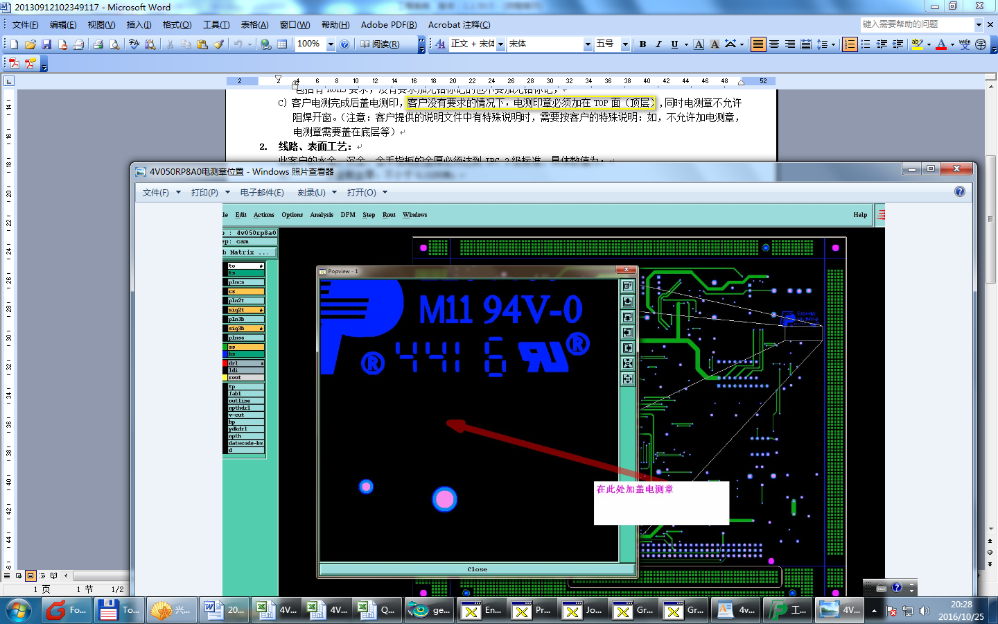998x624 pixels.
Task: Open the zoom percentage dropdown
Action: coord(331,44)
